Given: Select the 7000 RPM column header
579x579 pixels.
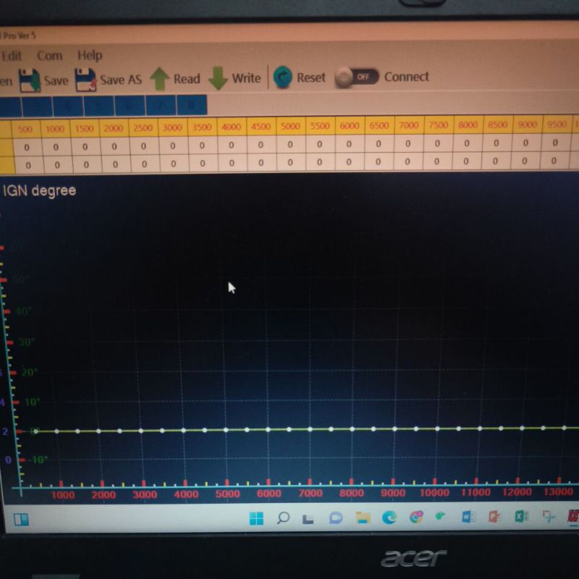Looking at the screenshot, I should (x=409, y=125).
